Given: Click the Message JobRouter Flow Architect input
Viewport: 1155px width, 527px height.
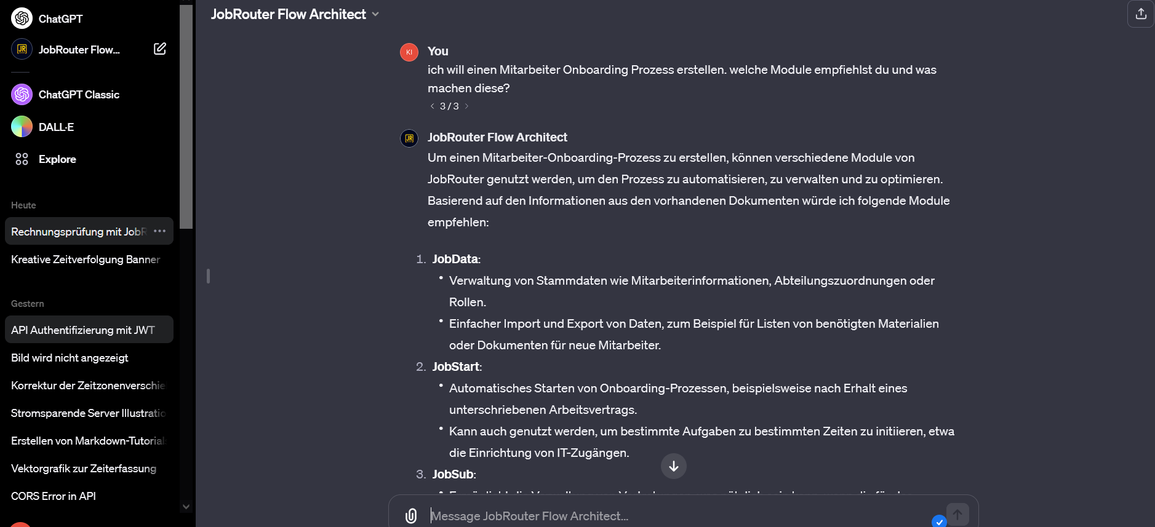Looking at the screenshot, I should point(677,516).
